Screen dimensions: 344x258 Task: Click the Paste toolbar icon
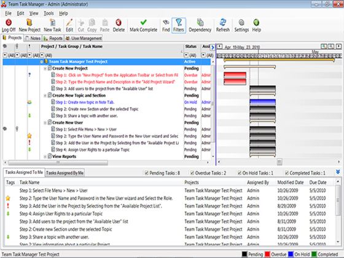click(x=104, y=23)
